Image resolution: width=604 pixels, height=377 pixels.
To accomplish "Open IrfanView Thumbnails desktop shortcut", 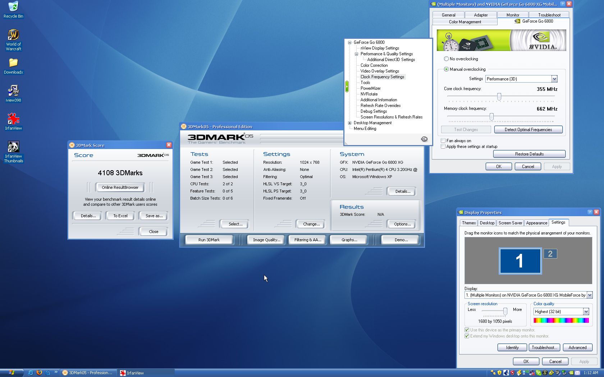I will (x=13, y=147).
